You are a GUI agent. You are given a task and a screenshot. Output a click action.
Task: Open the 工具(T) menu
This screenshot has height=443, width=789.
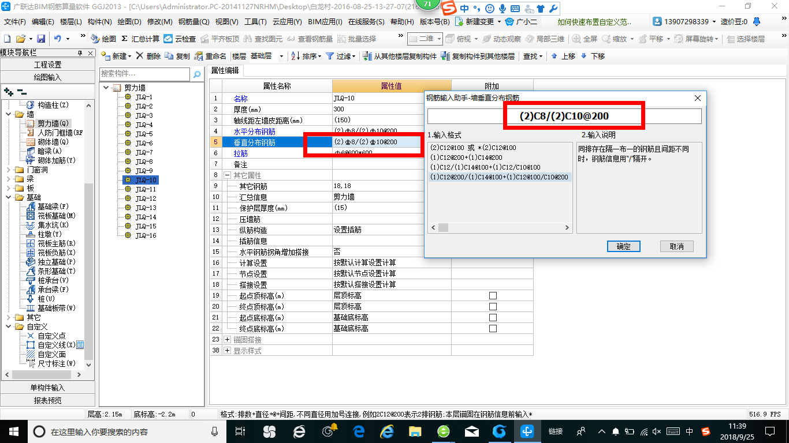click(255, 22)
